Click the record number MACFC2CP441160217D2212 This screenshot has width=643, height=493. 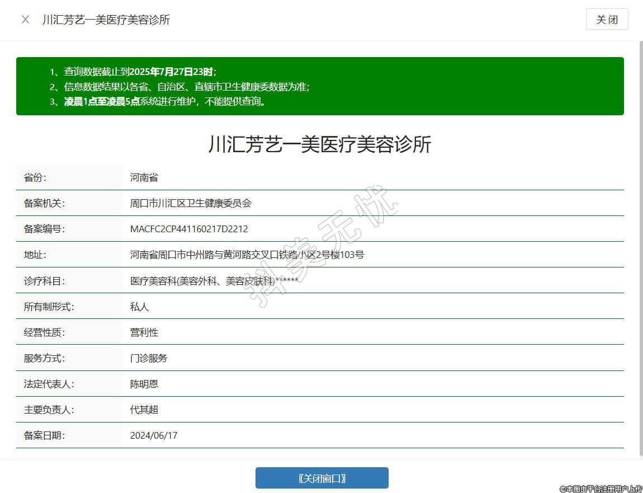coord(189,229)
